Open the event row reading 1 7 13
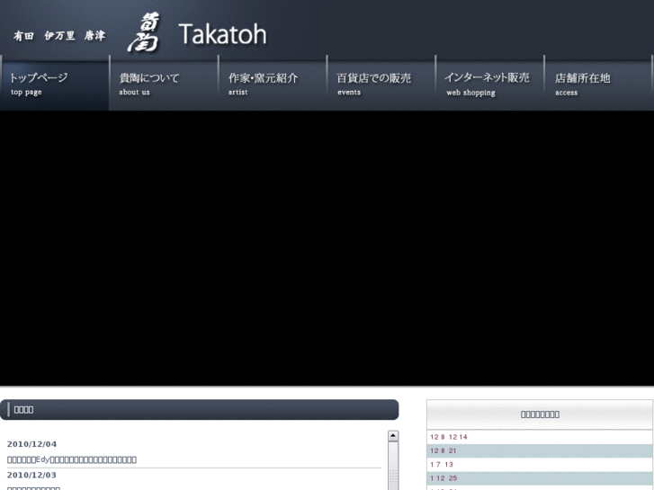Screen dimensions: 654x490 pyautogui.click(x=539, y=465)
